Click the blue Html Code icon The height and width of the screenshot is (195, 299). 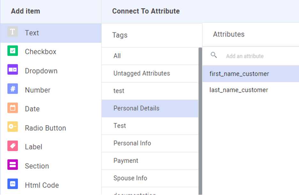pos(13,184)
